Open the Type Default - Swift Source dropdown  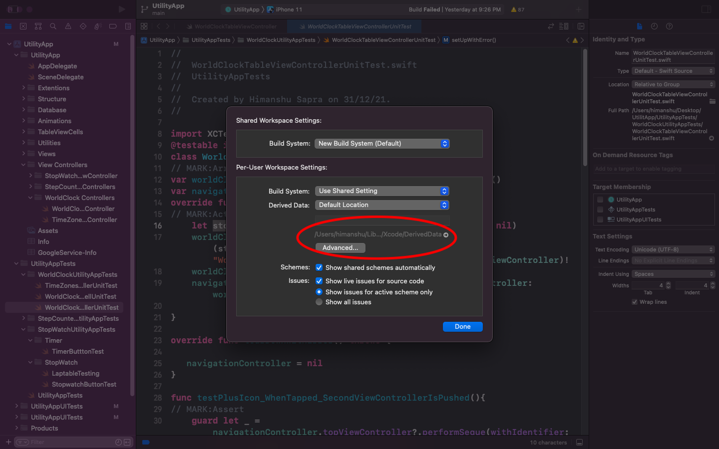[x=674, y=71]
